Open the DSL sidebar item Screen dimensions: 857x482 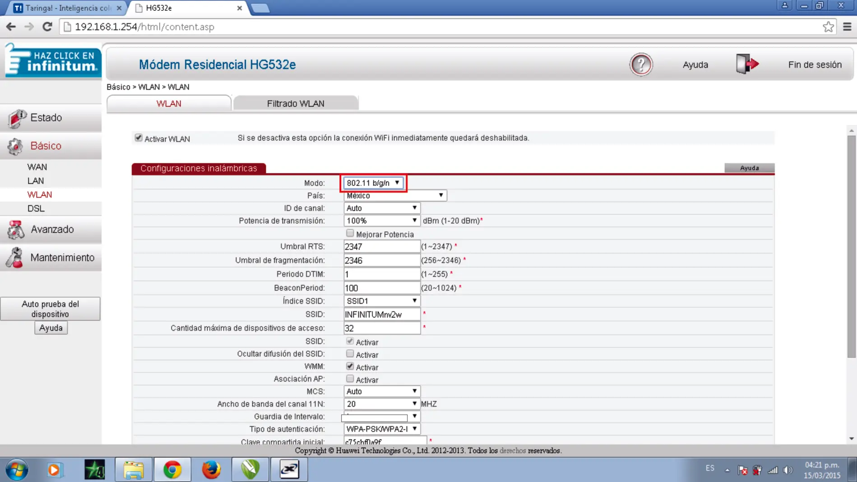(36, 209)
